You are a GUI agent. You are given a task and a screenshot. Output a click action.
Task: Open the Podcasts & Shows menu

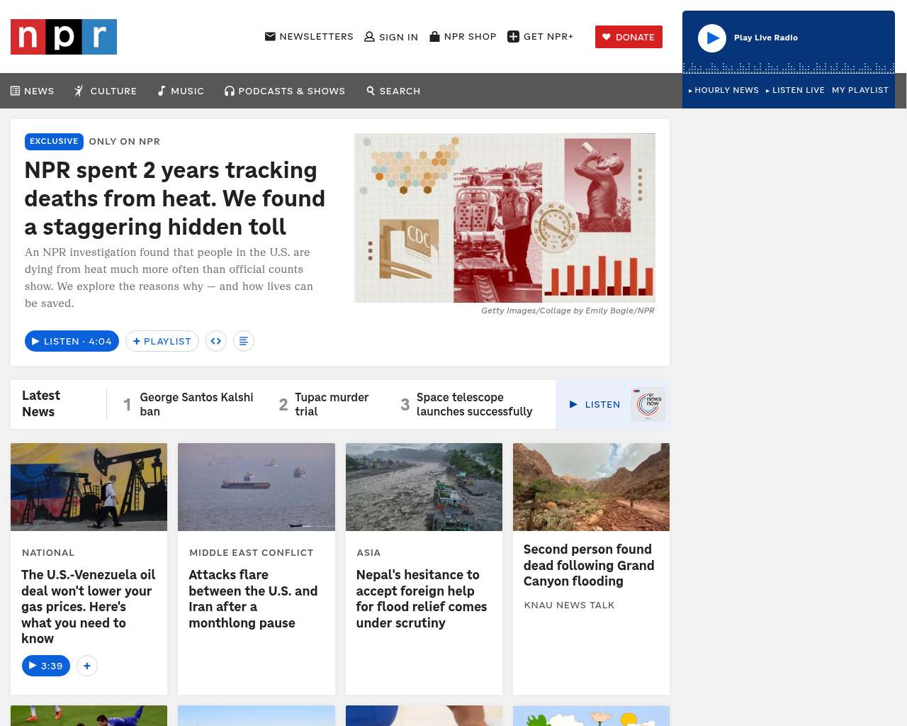point(285,91)
